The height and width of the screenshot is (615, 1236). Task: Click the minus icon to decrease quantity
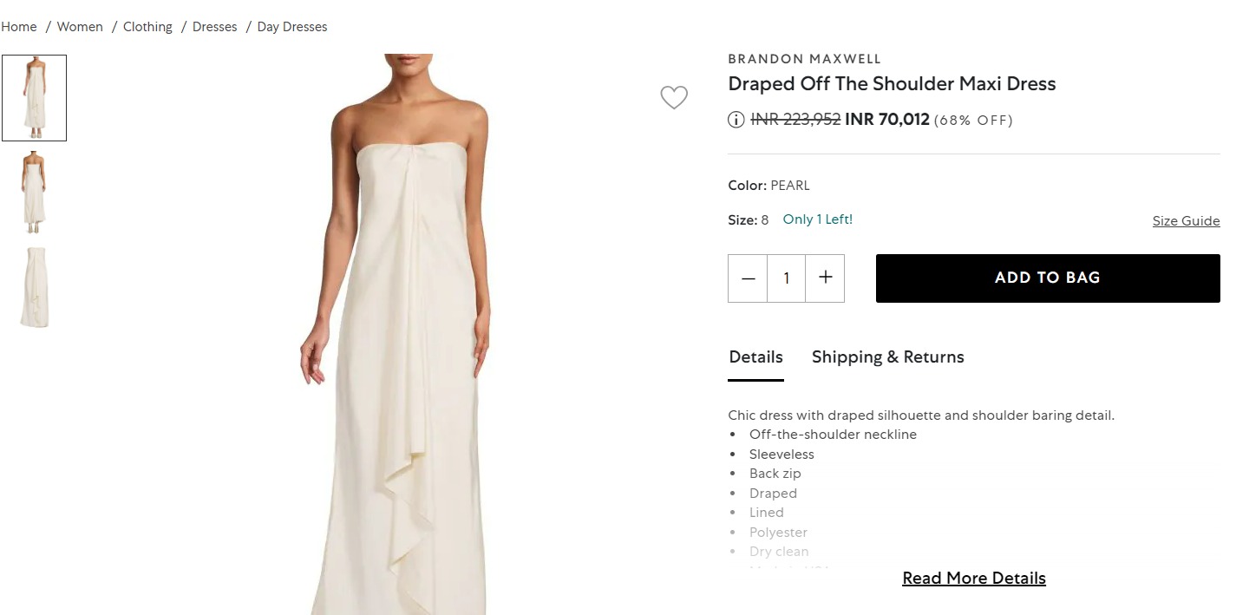click(747, 278)
